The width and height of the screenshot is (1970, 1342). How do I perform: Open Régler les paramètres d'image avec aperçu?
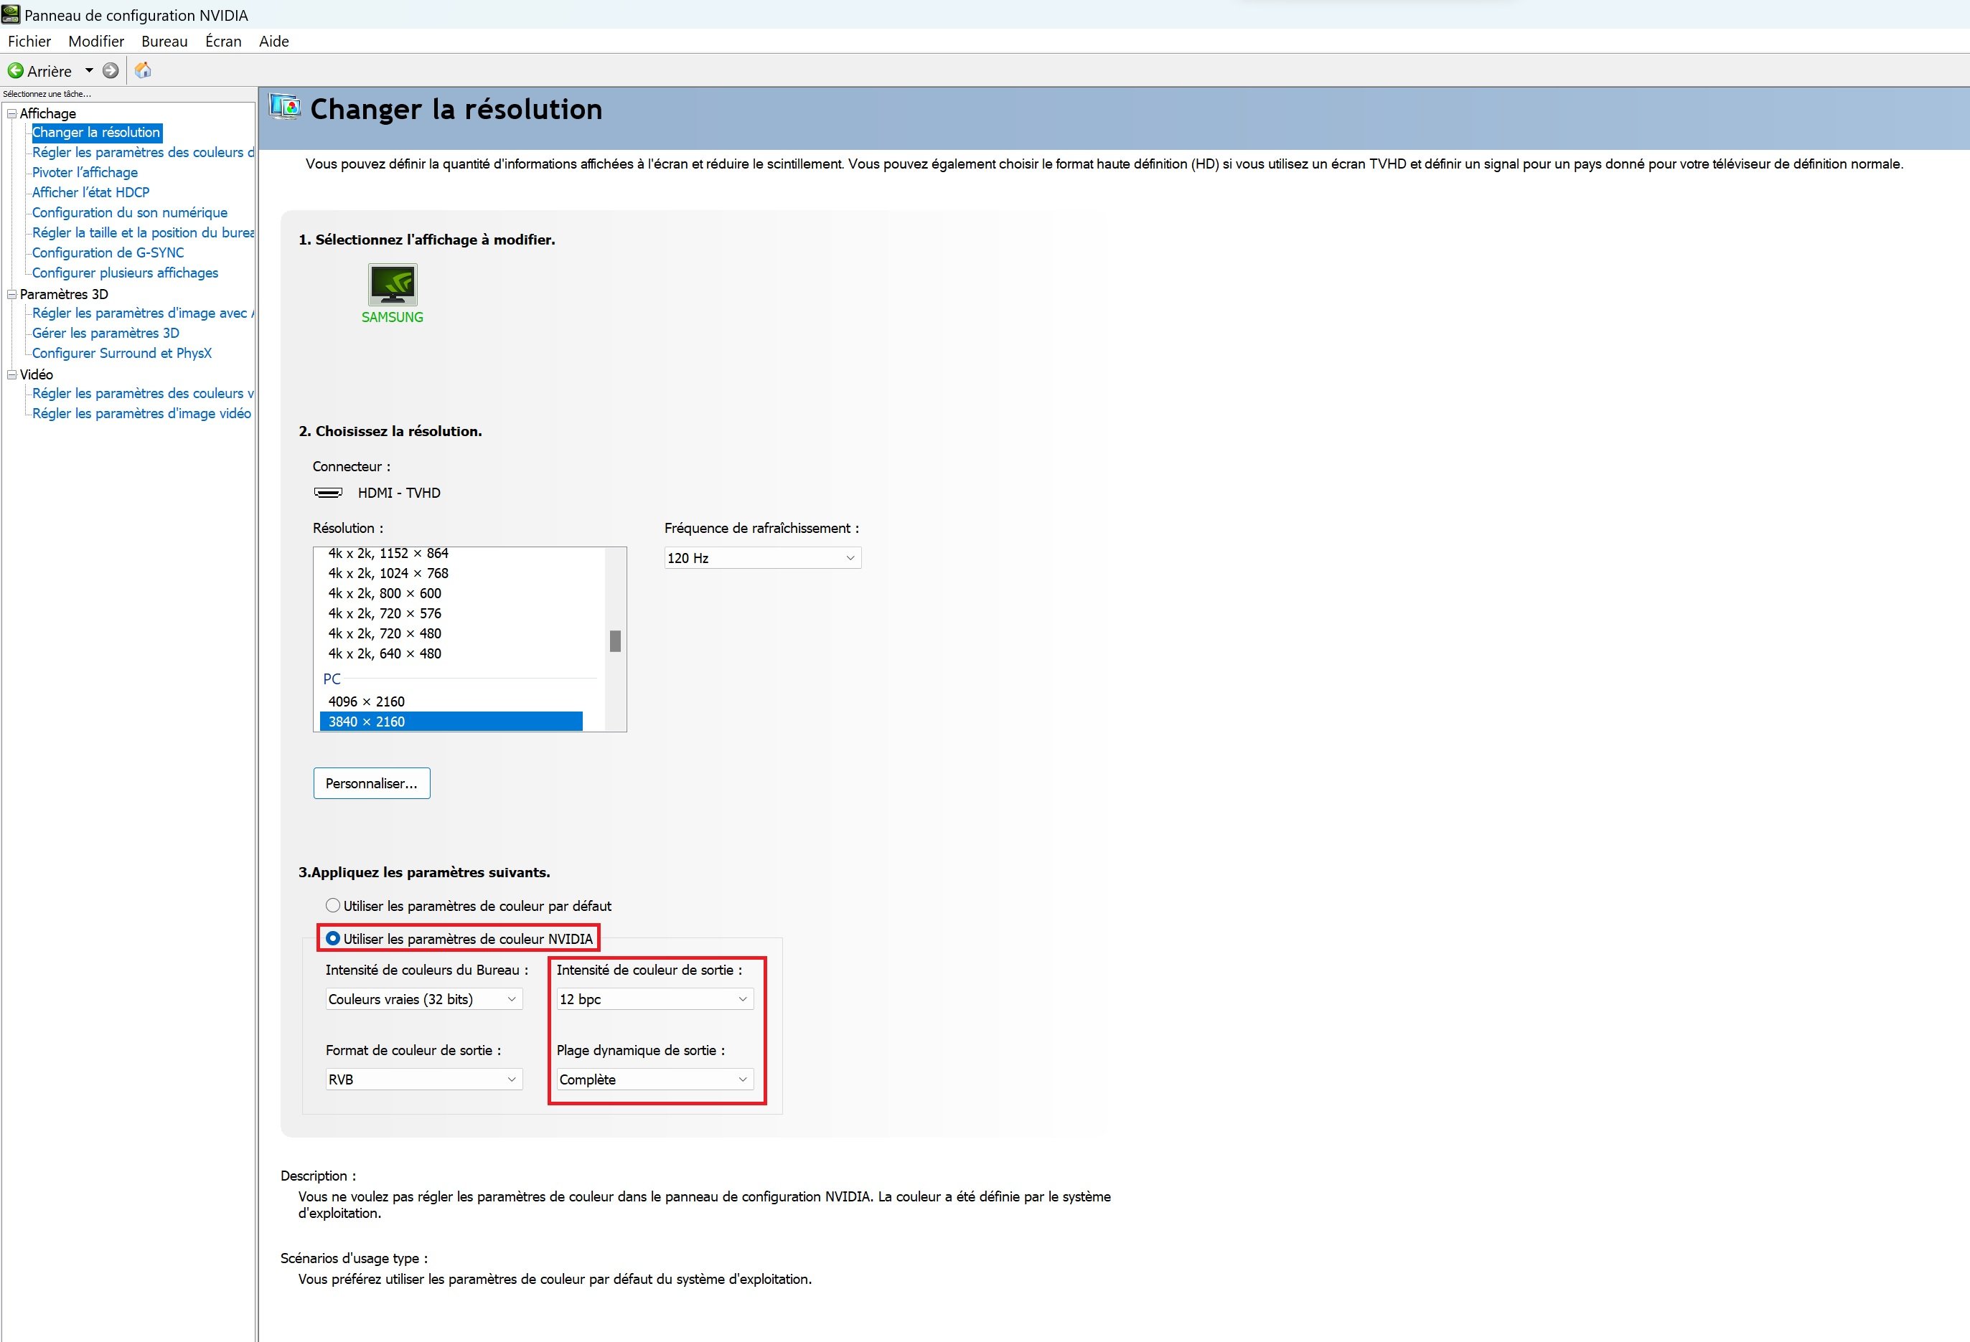pyautogui.click(x=142, y=313)
